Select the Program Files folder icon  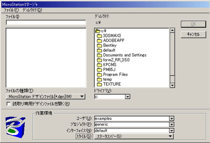[x=99, y=75]
